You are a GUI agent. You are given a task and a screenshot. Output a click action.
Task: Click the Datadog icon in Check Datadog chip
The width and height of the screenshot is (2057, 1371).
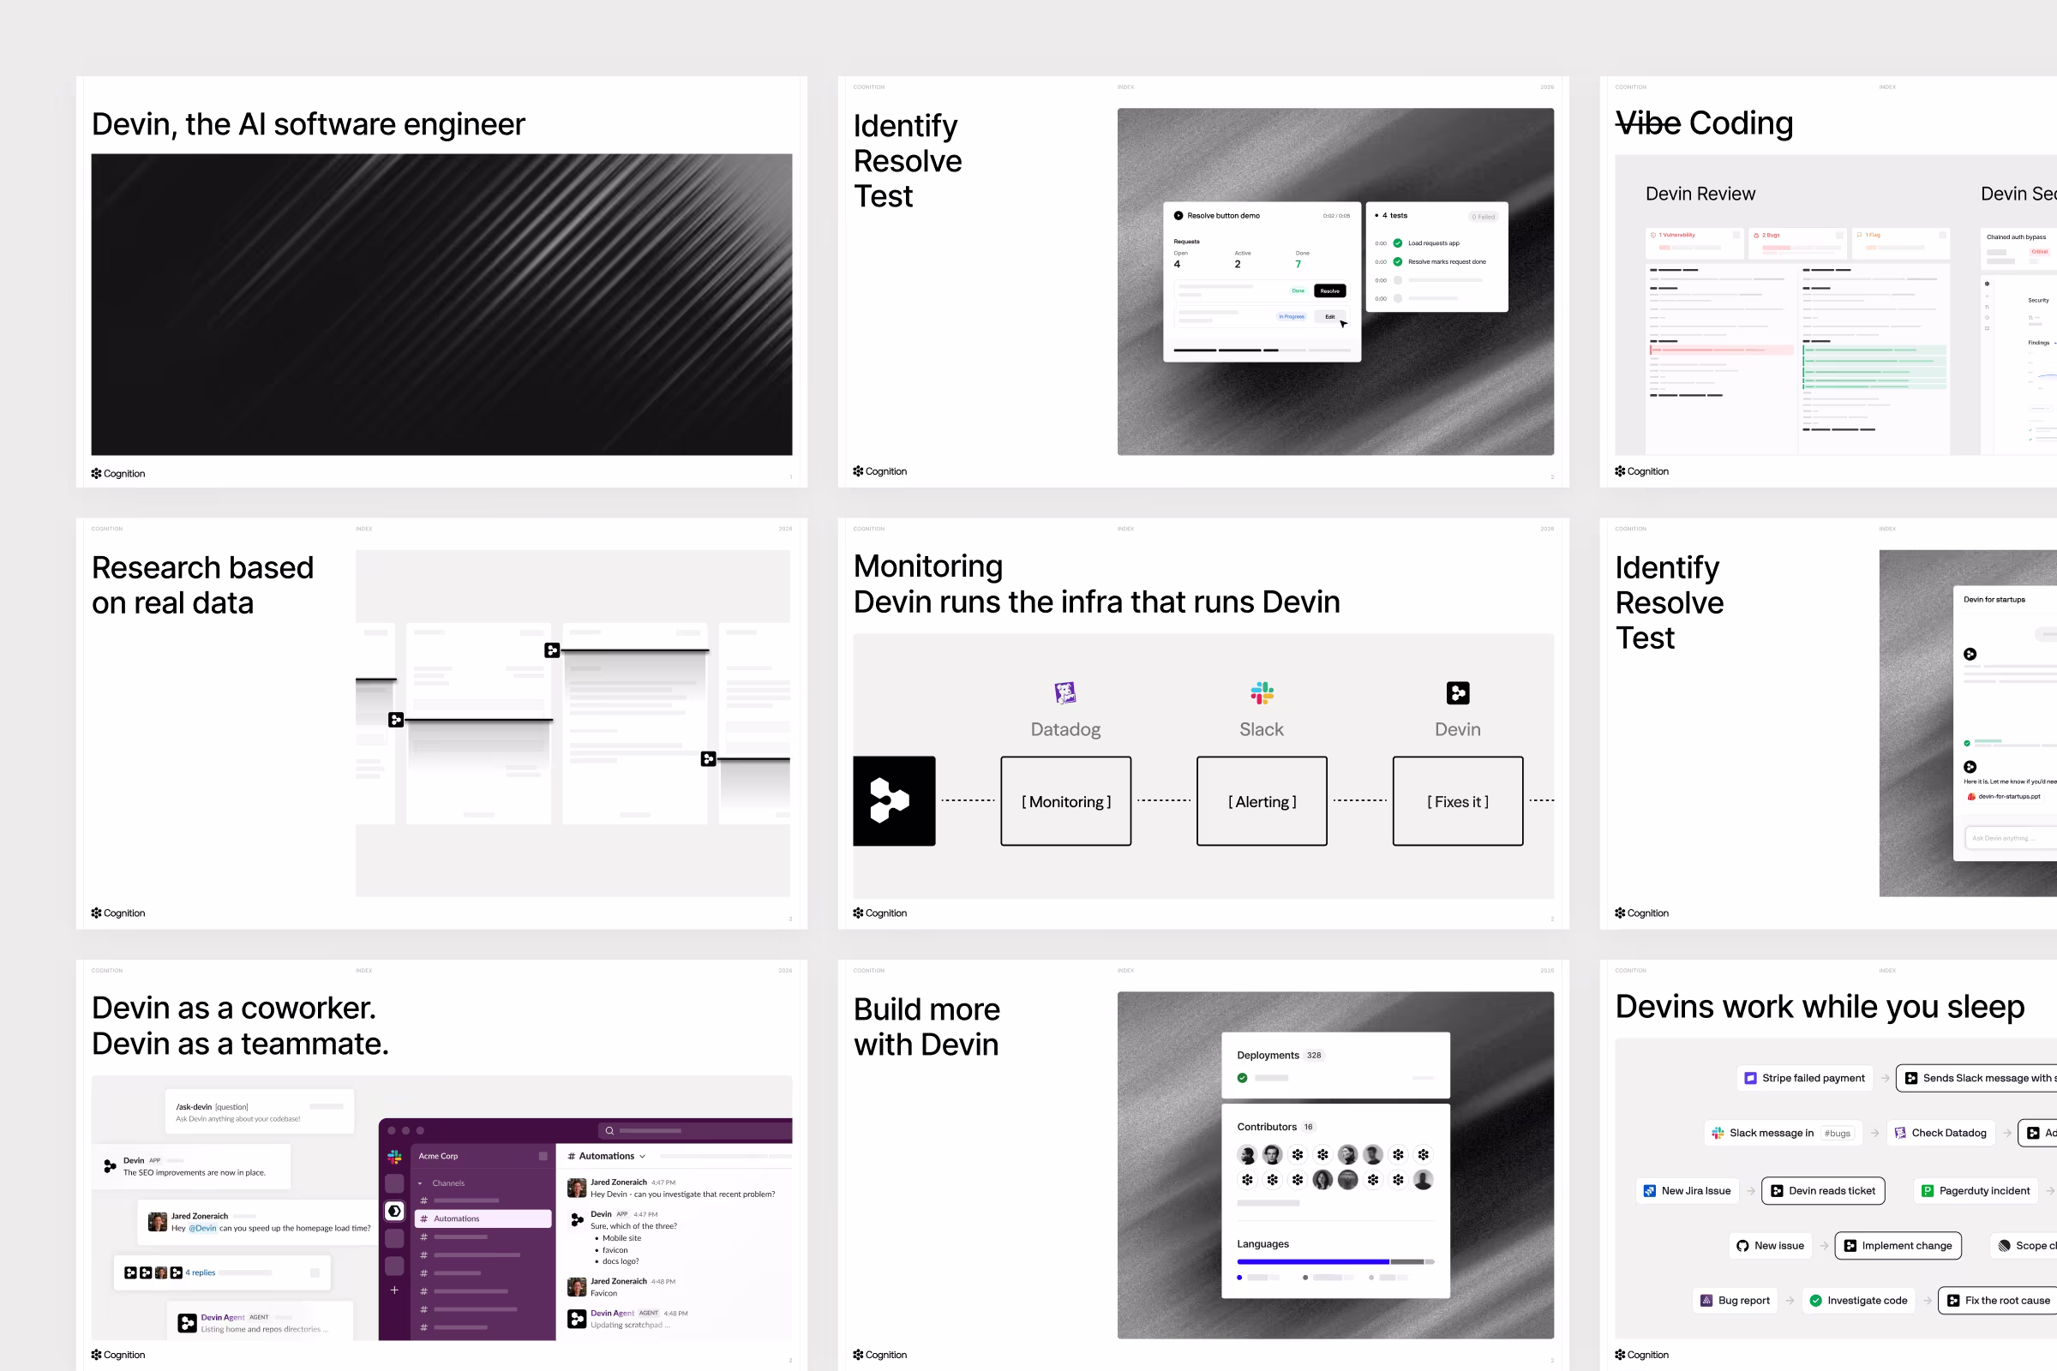[1899, 1132]
